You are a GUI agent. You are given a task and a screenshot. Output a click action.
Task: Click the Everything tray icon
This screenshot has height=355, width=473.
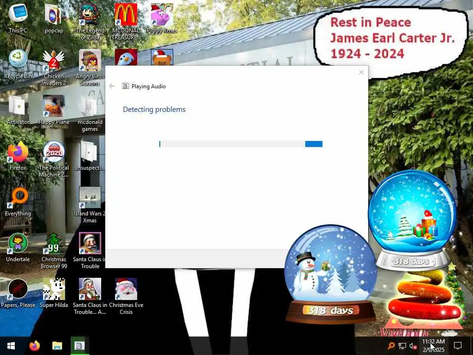coord(391,346)
